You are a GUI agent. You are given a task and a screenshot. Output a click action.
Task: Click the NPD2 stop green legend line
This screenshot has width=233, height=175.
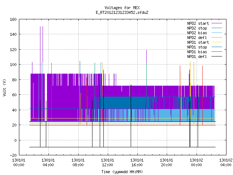217,28
